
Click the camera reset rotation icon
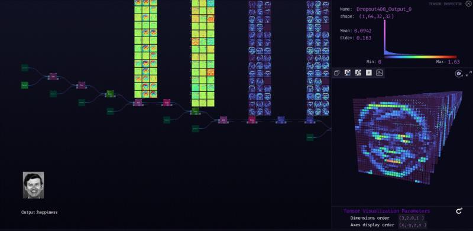pos(459,74)
